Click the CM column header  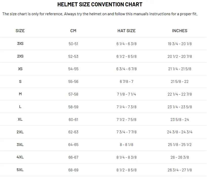coord(73,31)
